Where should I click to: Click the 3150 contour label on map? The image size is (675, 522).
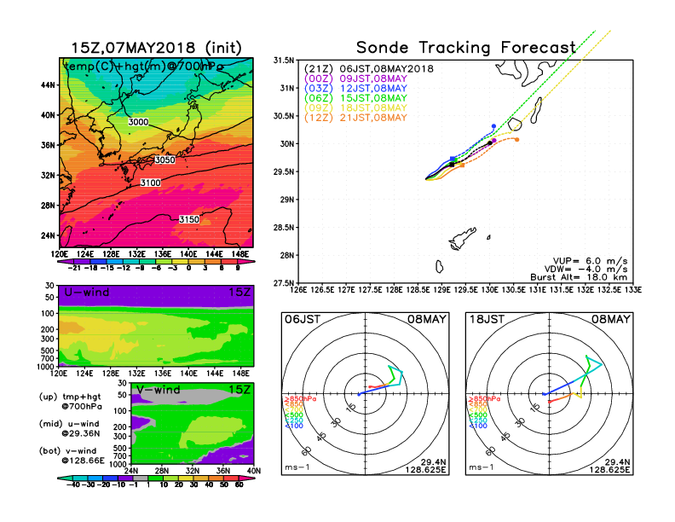[189, 219]
